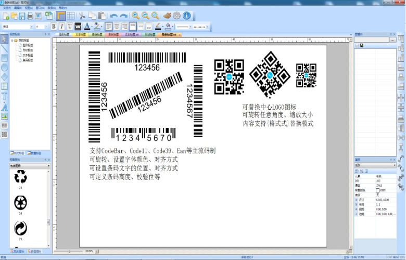Open 文本标签 in the label tree

coord(28,55)
